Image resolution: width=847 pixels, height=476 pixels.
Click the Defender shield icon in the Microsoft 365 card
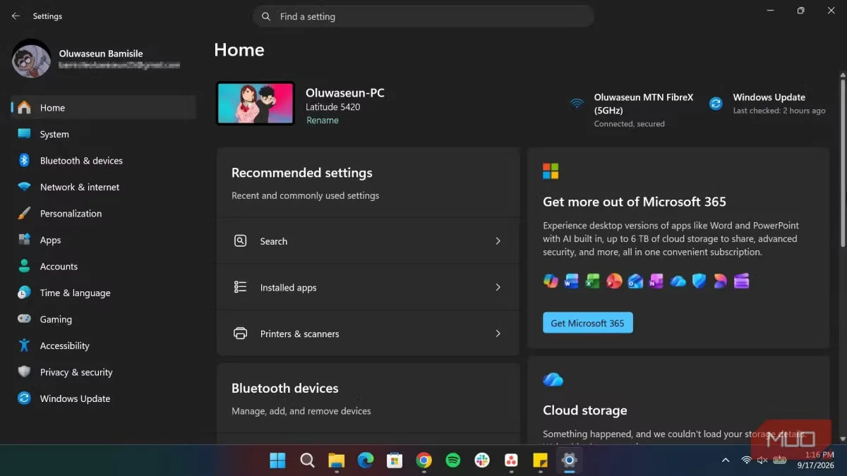(x=699, y=281)
